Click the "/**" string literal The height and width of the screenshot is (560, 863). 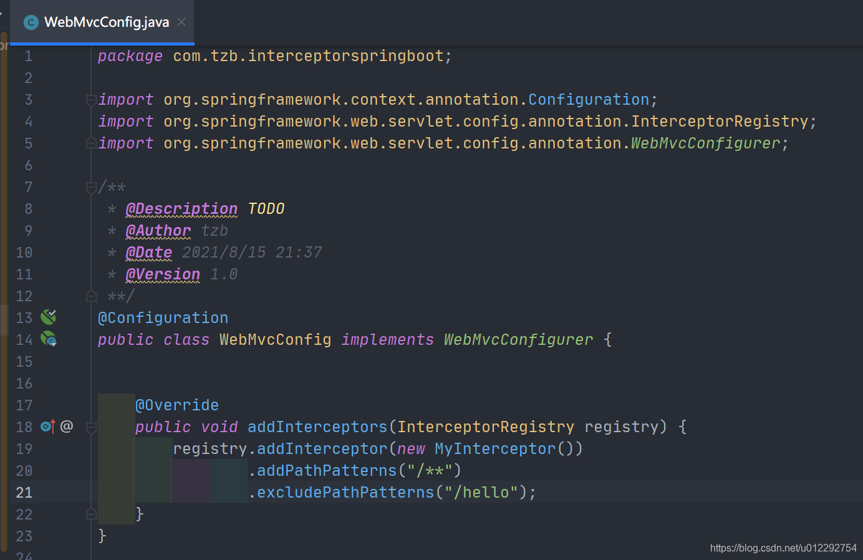(x=430, y=471)
